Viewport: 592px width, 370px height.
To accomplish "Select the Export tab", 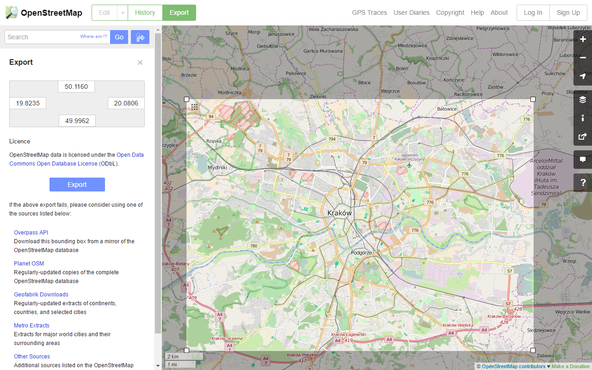I will tap(179, 13).
